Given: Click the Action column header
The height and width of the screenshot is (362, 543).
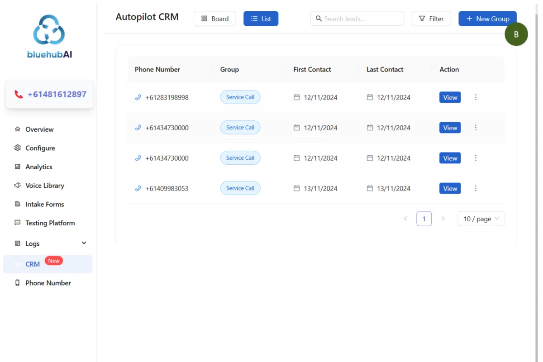Looking at the screenshot, I should pyautogui.click(x=449, y=69).
